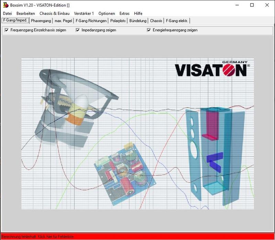This screenshot has width=275, height=240.
Task: Switch to the max. Pegel tab
Action: point(63,21)
